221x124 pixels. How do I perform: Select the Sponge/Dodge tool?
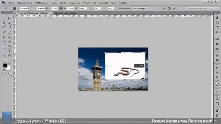[10, 46]
